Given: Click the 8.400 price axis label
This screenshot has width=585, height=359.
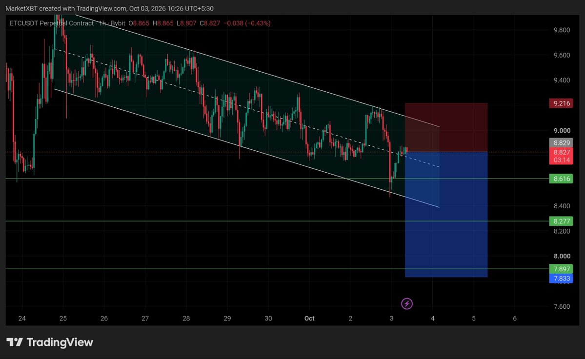Looking at the screenshot, I should pos(562,206).
